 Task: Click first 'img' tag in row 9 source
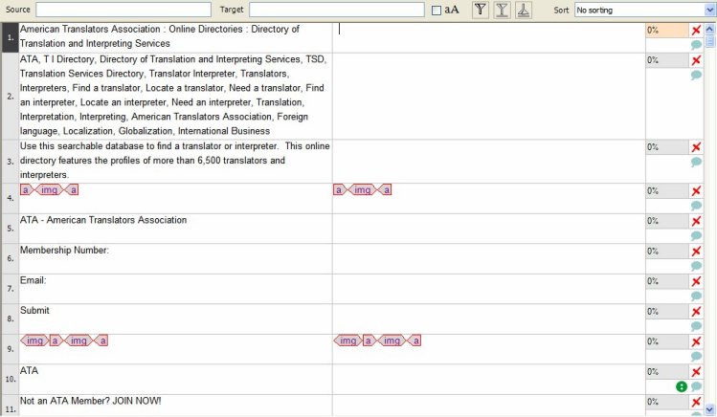pos(34,340)
